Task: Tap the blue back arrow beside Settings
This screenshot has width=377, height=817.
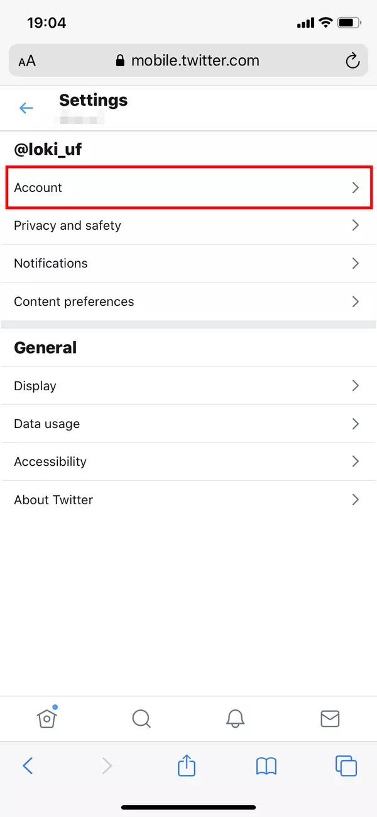Action: (26, 108)
